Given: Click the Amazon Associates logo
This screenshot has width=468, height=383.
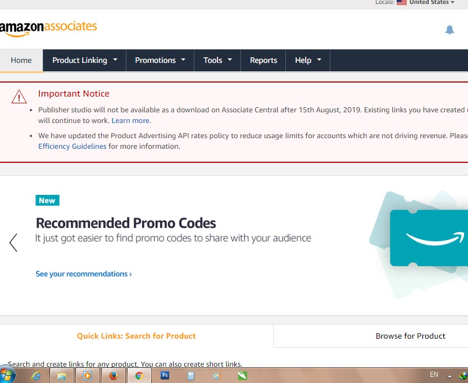Looking at the screenshot, I should (48, 29).
